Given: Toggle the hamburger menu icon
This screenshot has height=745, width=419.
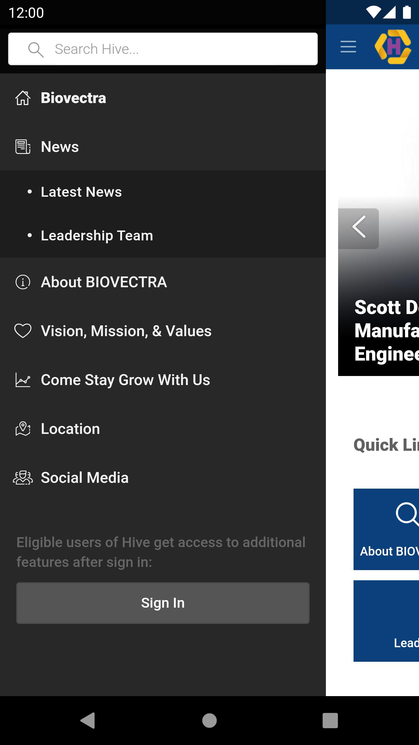Looking at the screenshot, I should click(348, 47).
